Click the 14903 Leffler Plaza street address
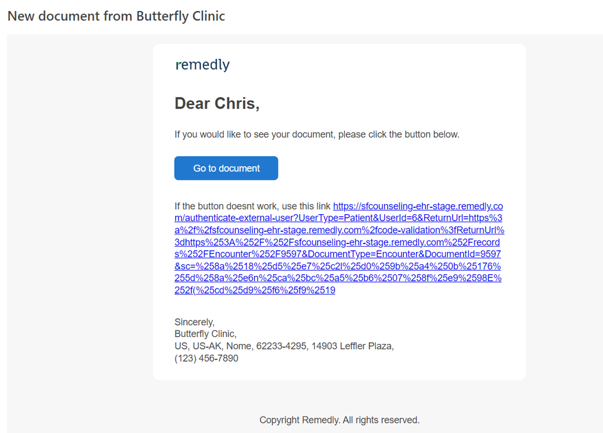The height and width of the screenshot is (433, 603). [353, 346]
